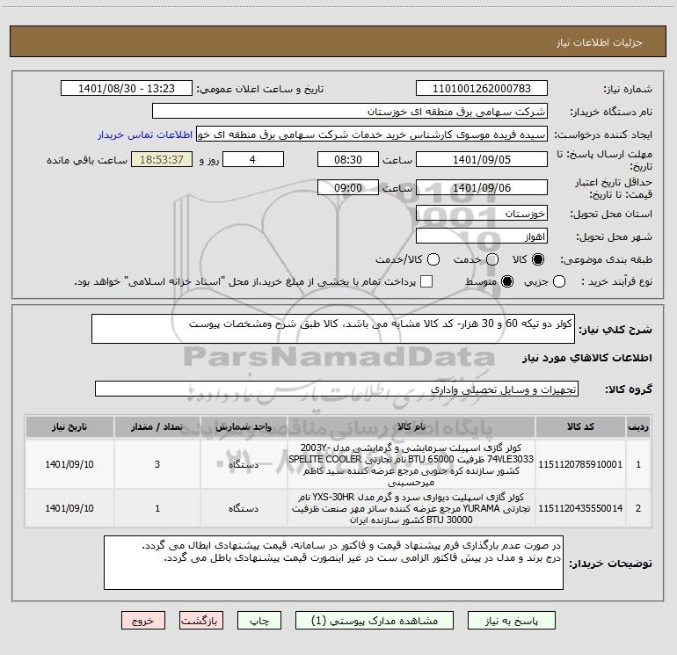Click quantity cell with value 1
Viewport: 677px width, 655px height.
[157, 508]
